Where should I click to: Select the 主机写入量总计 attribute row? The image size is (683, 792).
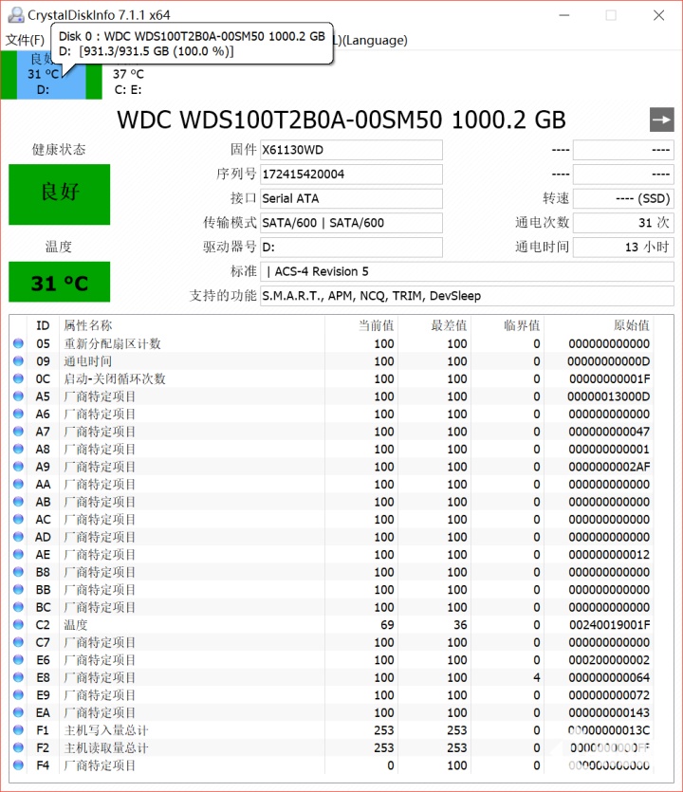(x=331, y=730)
